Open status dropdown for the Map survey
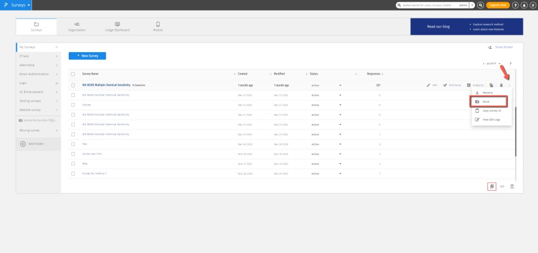538x253 pixels. point(340,164)
